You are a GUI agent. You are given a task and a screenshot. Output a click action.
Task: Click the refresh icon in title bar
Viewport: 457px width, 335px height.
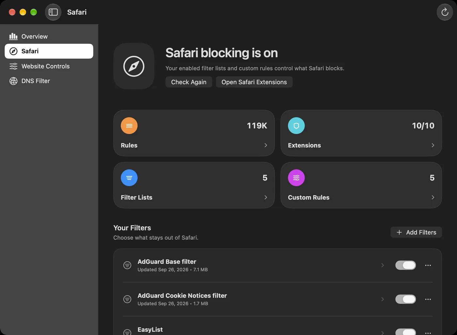tap(445, 12)
